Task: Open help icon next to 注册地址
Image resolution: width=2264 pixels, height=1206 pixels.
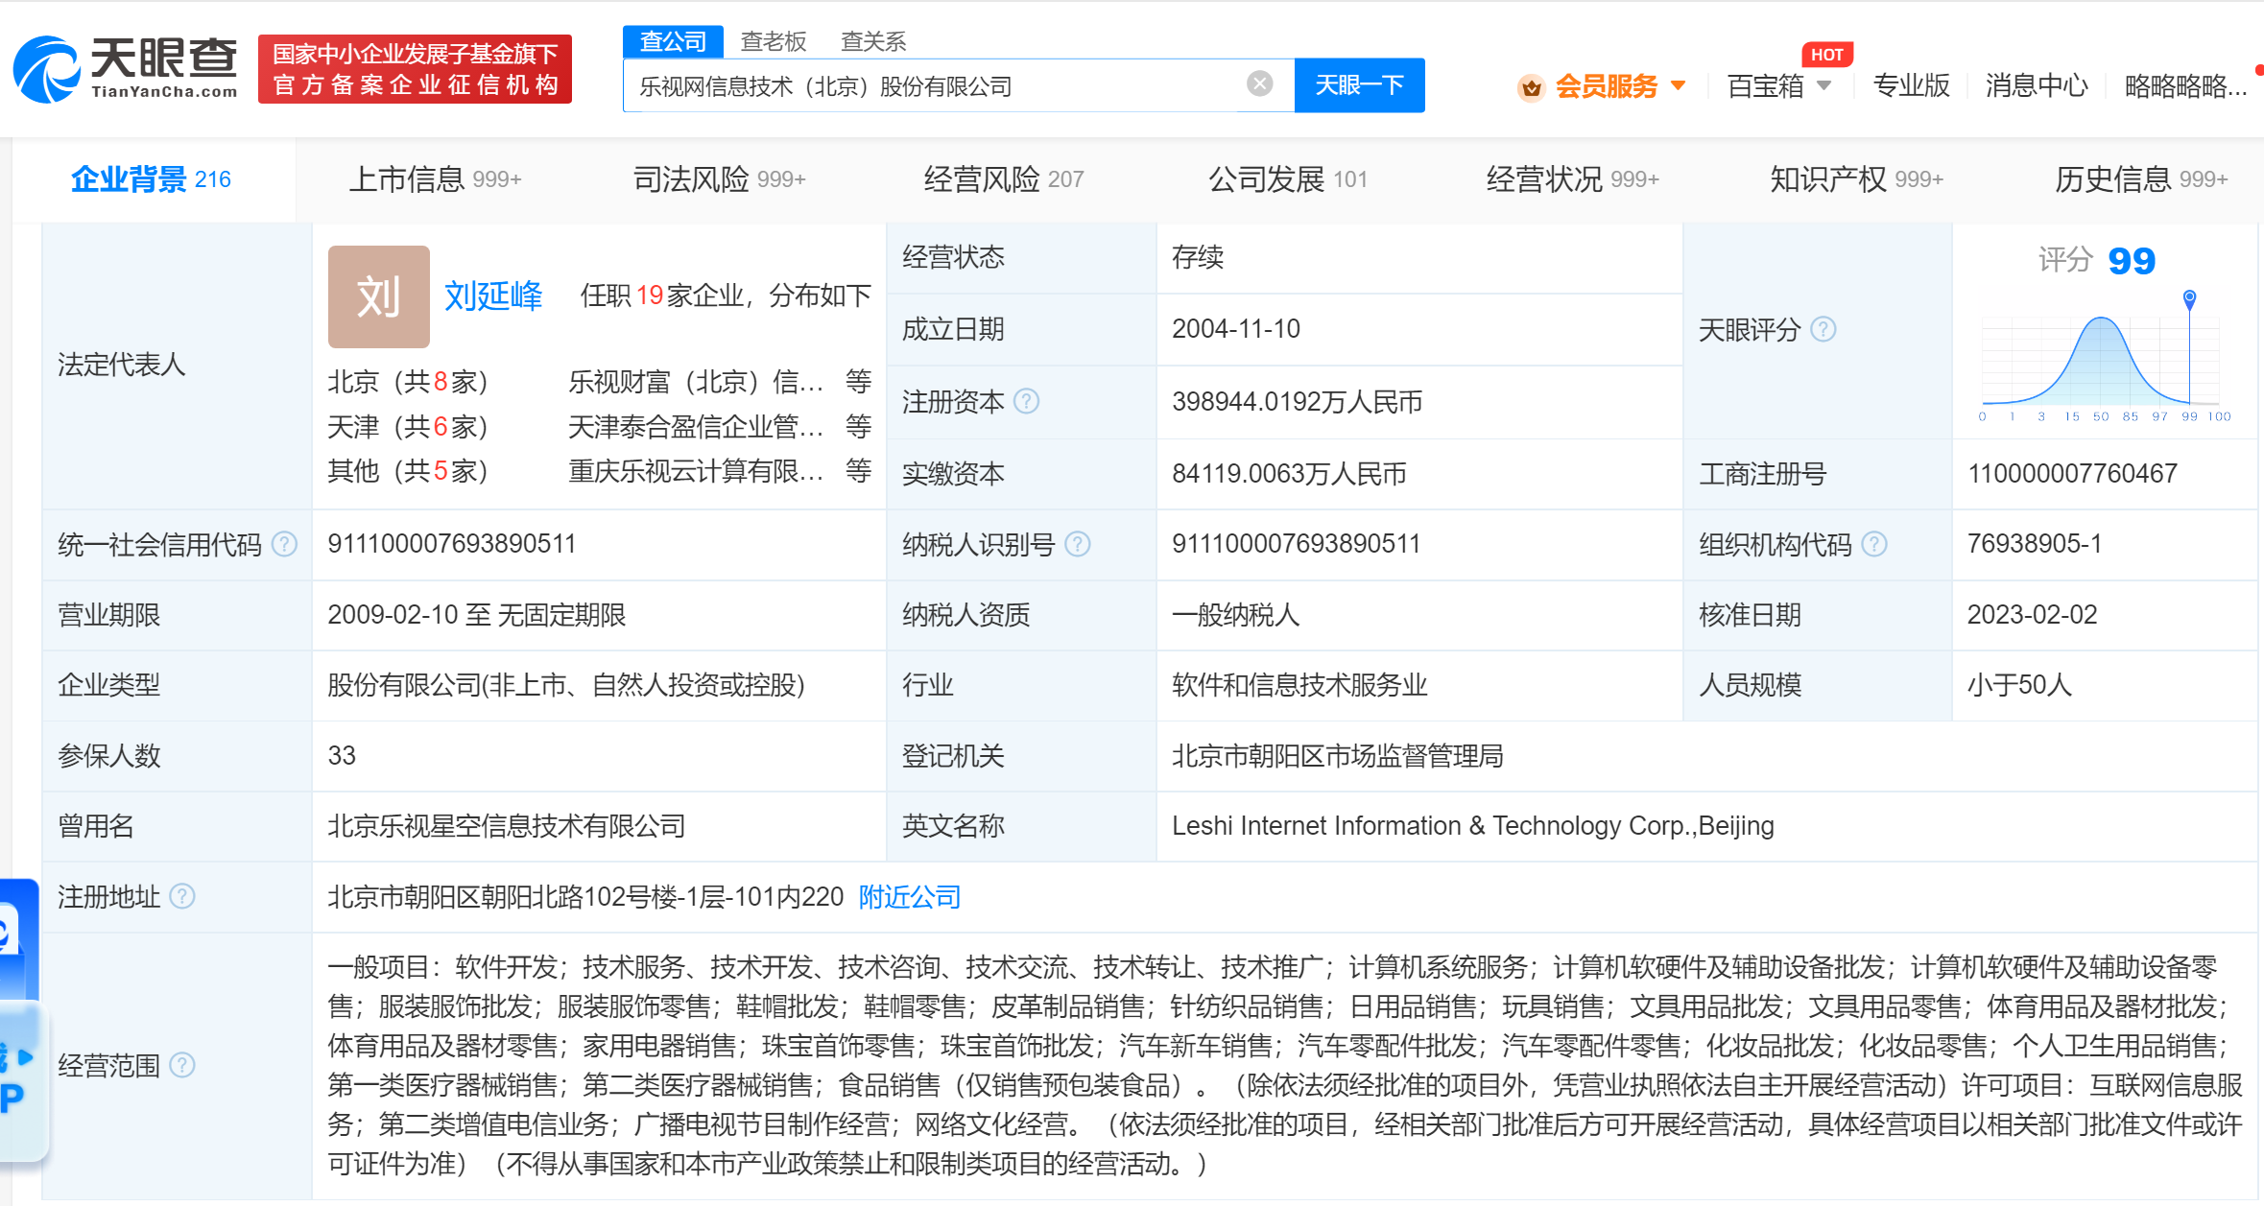Action: coord(181,896)
